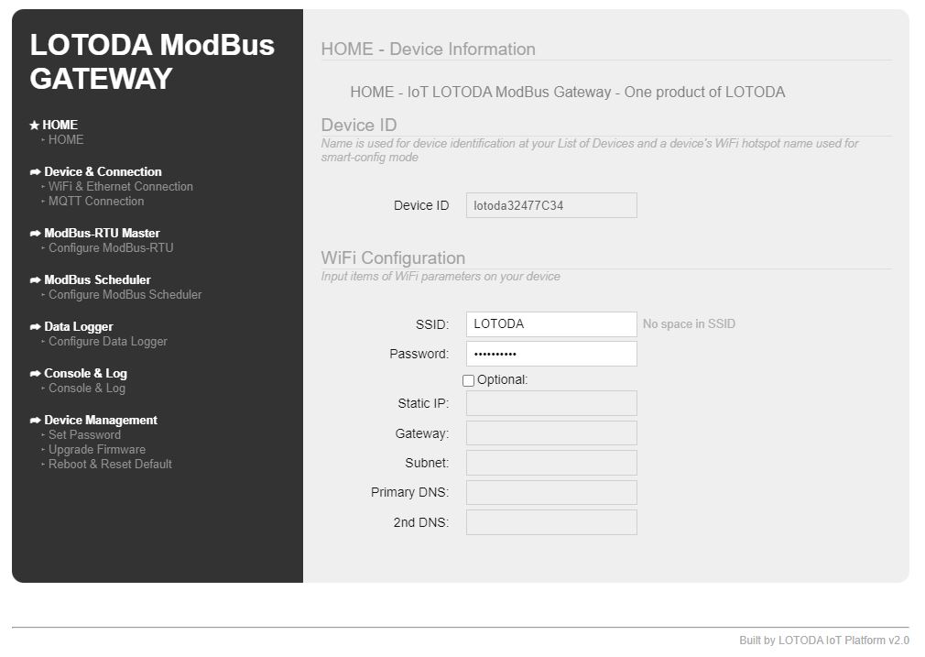Click arrow icon beside Device Management

(35, 421)
